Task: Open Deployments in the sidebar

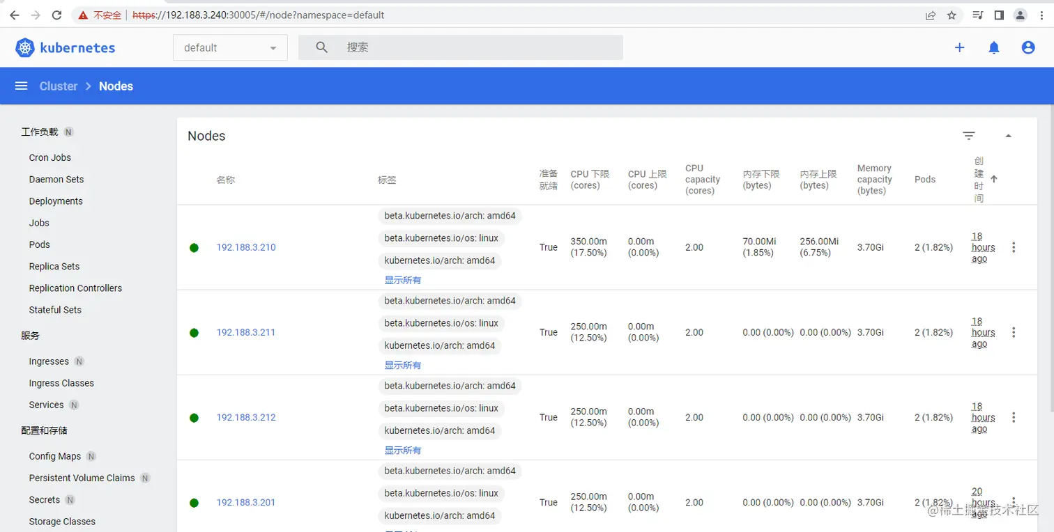Action: [x=56, y=201]
